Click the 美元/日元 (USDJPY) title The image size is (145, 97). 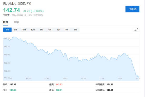click(17, 3)
